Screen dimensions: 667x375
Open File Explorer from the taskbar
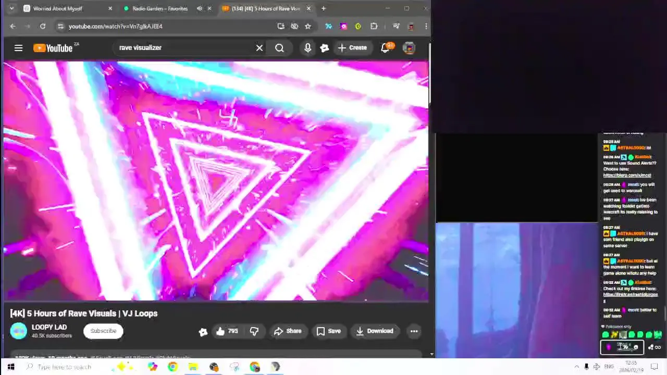[x=193, y=367]
